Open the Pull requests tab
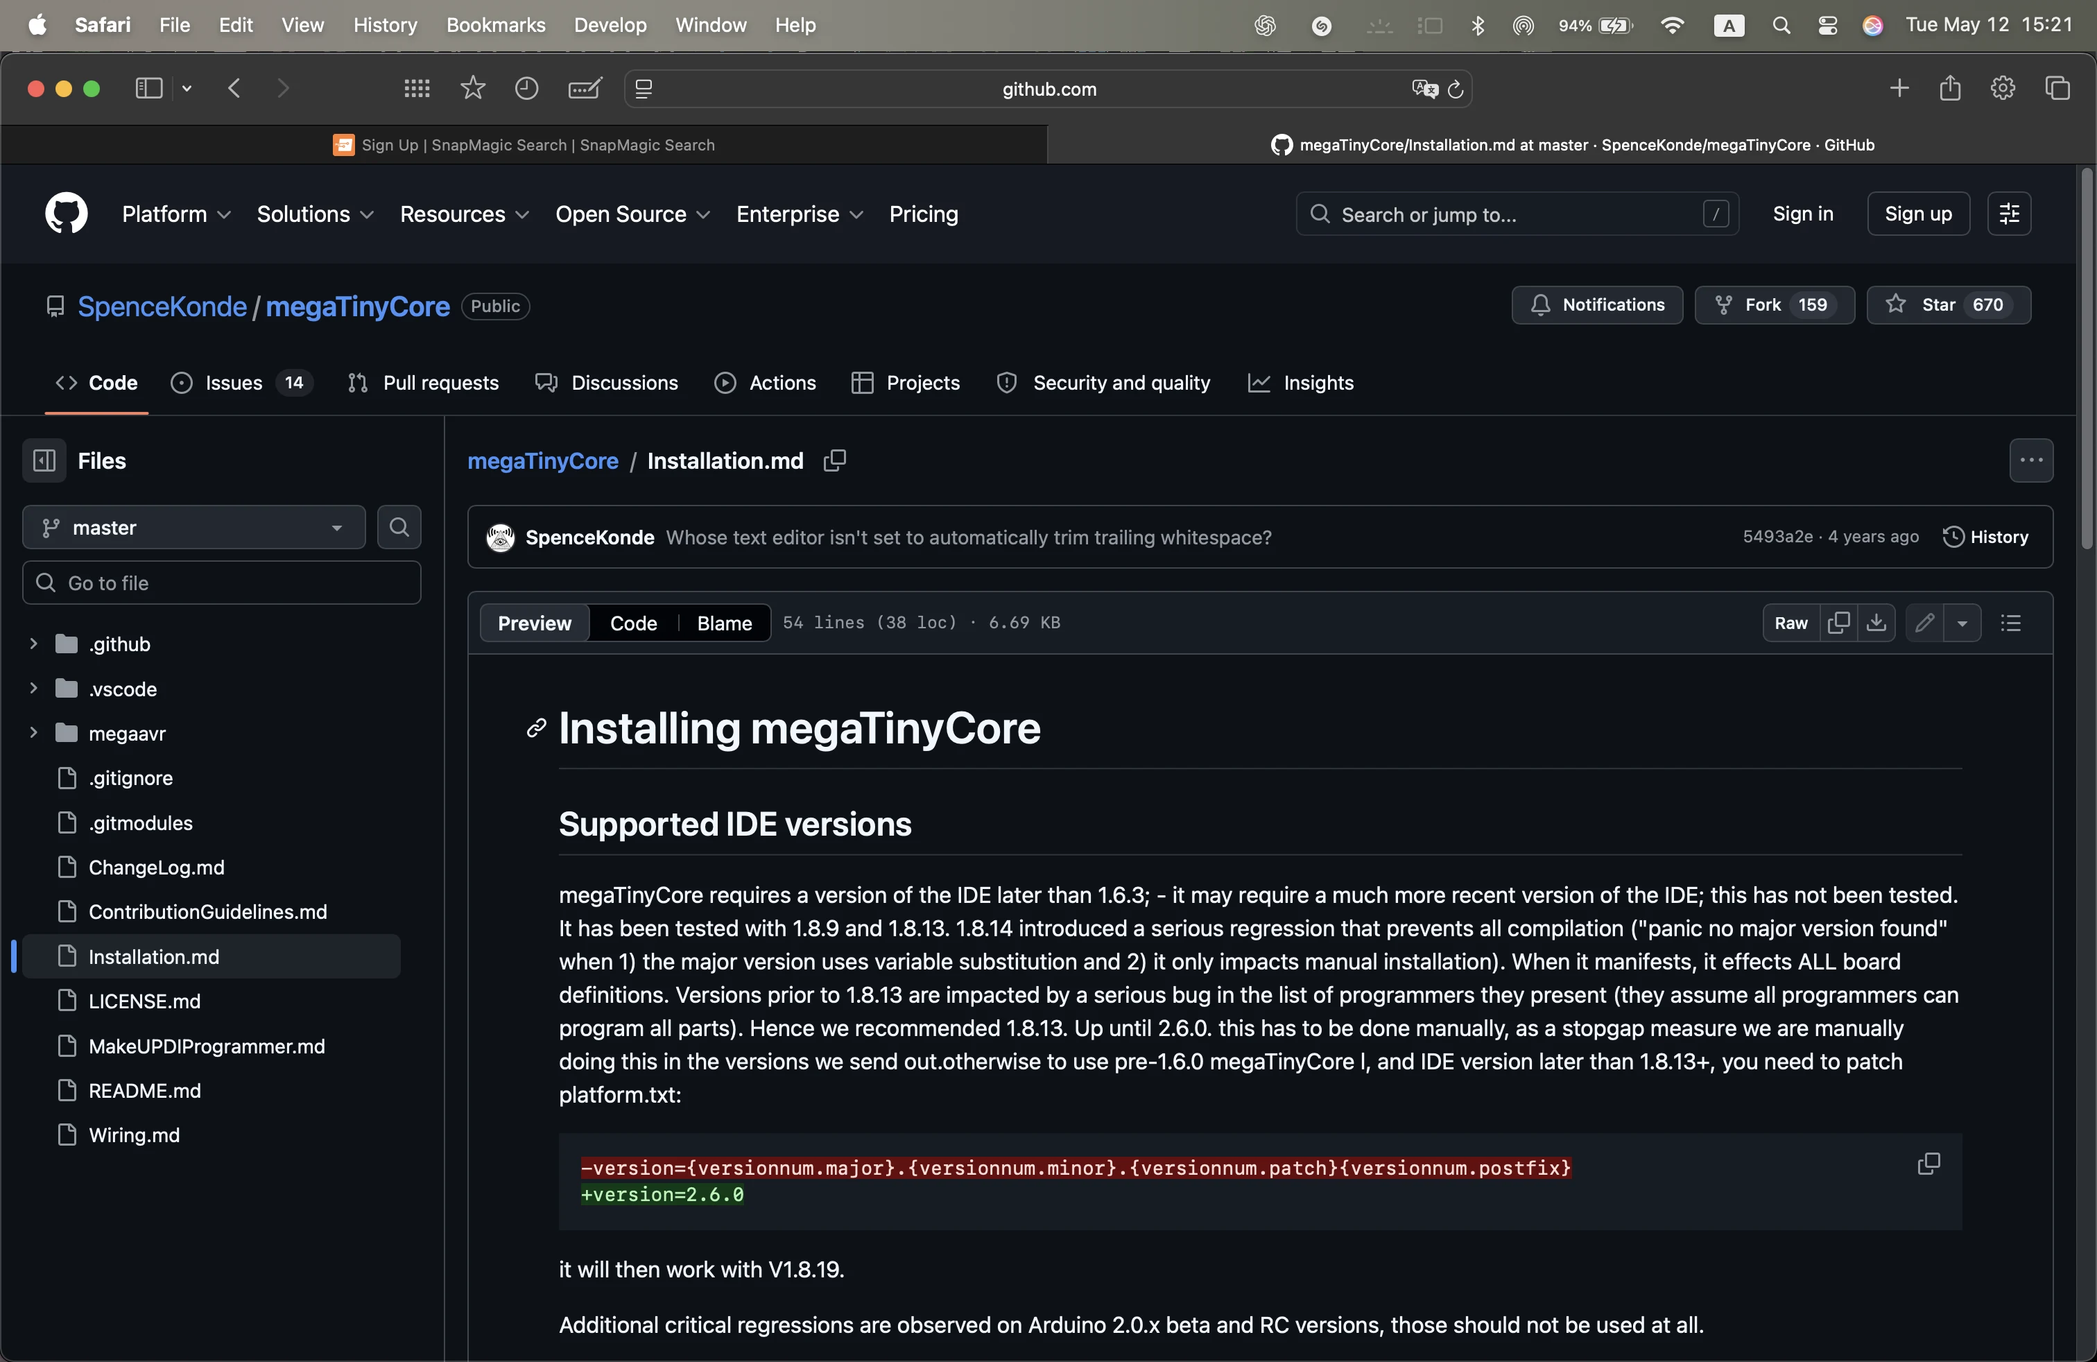 coord(423,382)
